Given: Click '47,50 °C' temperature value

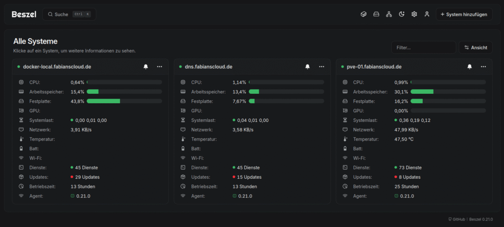Looking at the screenshot, I should 404,140.
